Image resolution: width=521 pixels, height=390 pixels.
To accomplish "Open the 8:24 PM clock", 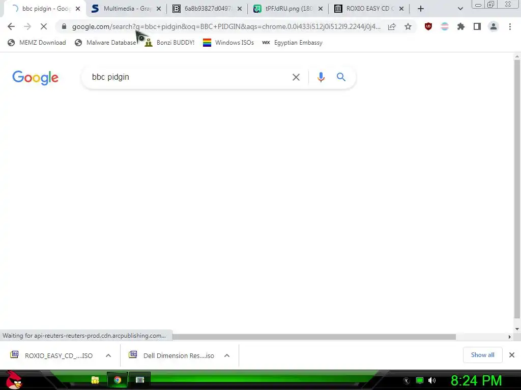I will tap(476, 381).
